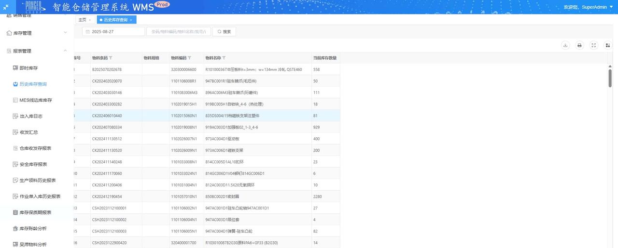Toggle fullscreen view of the table
This screenshot has width=618, height=248.
coord(594,45)
